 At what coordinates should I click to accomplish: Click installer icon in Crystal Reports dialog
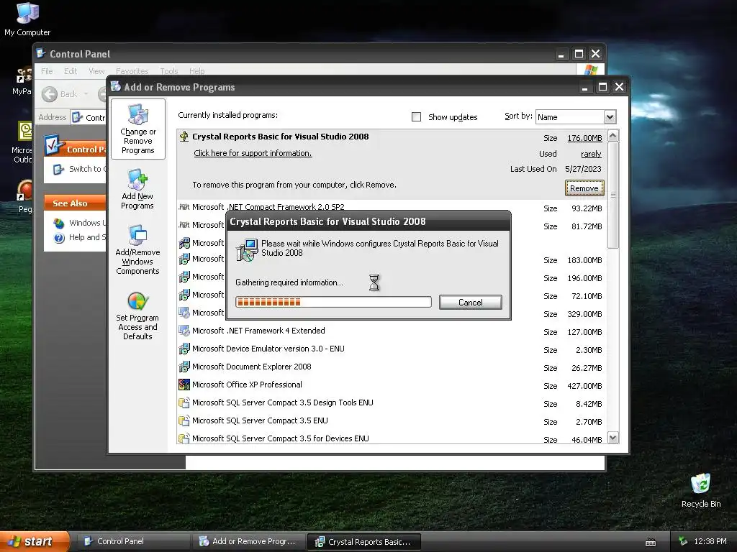(x=247, y=249)
